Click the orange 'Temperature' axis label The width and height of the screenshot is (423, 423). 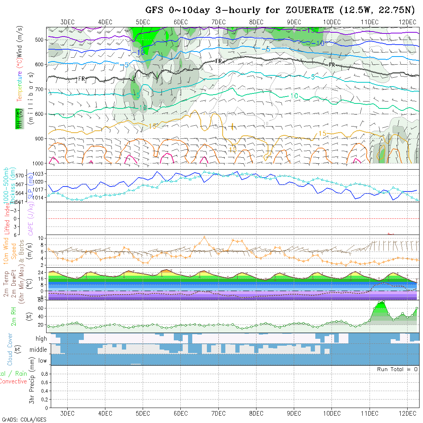pos(19,86)
